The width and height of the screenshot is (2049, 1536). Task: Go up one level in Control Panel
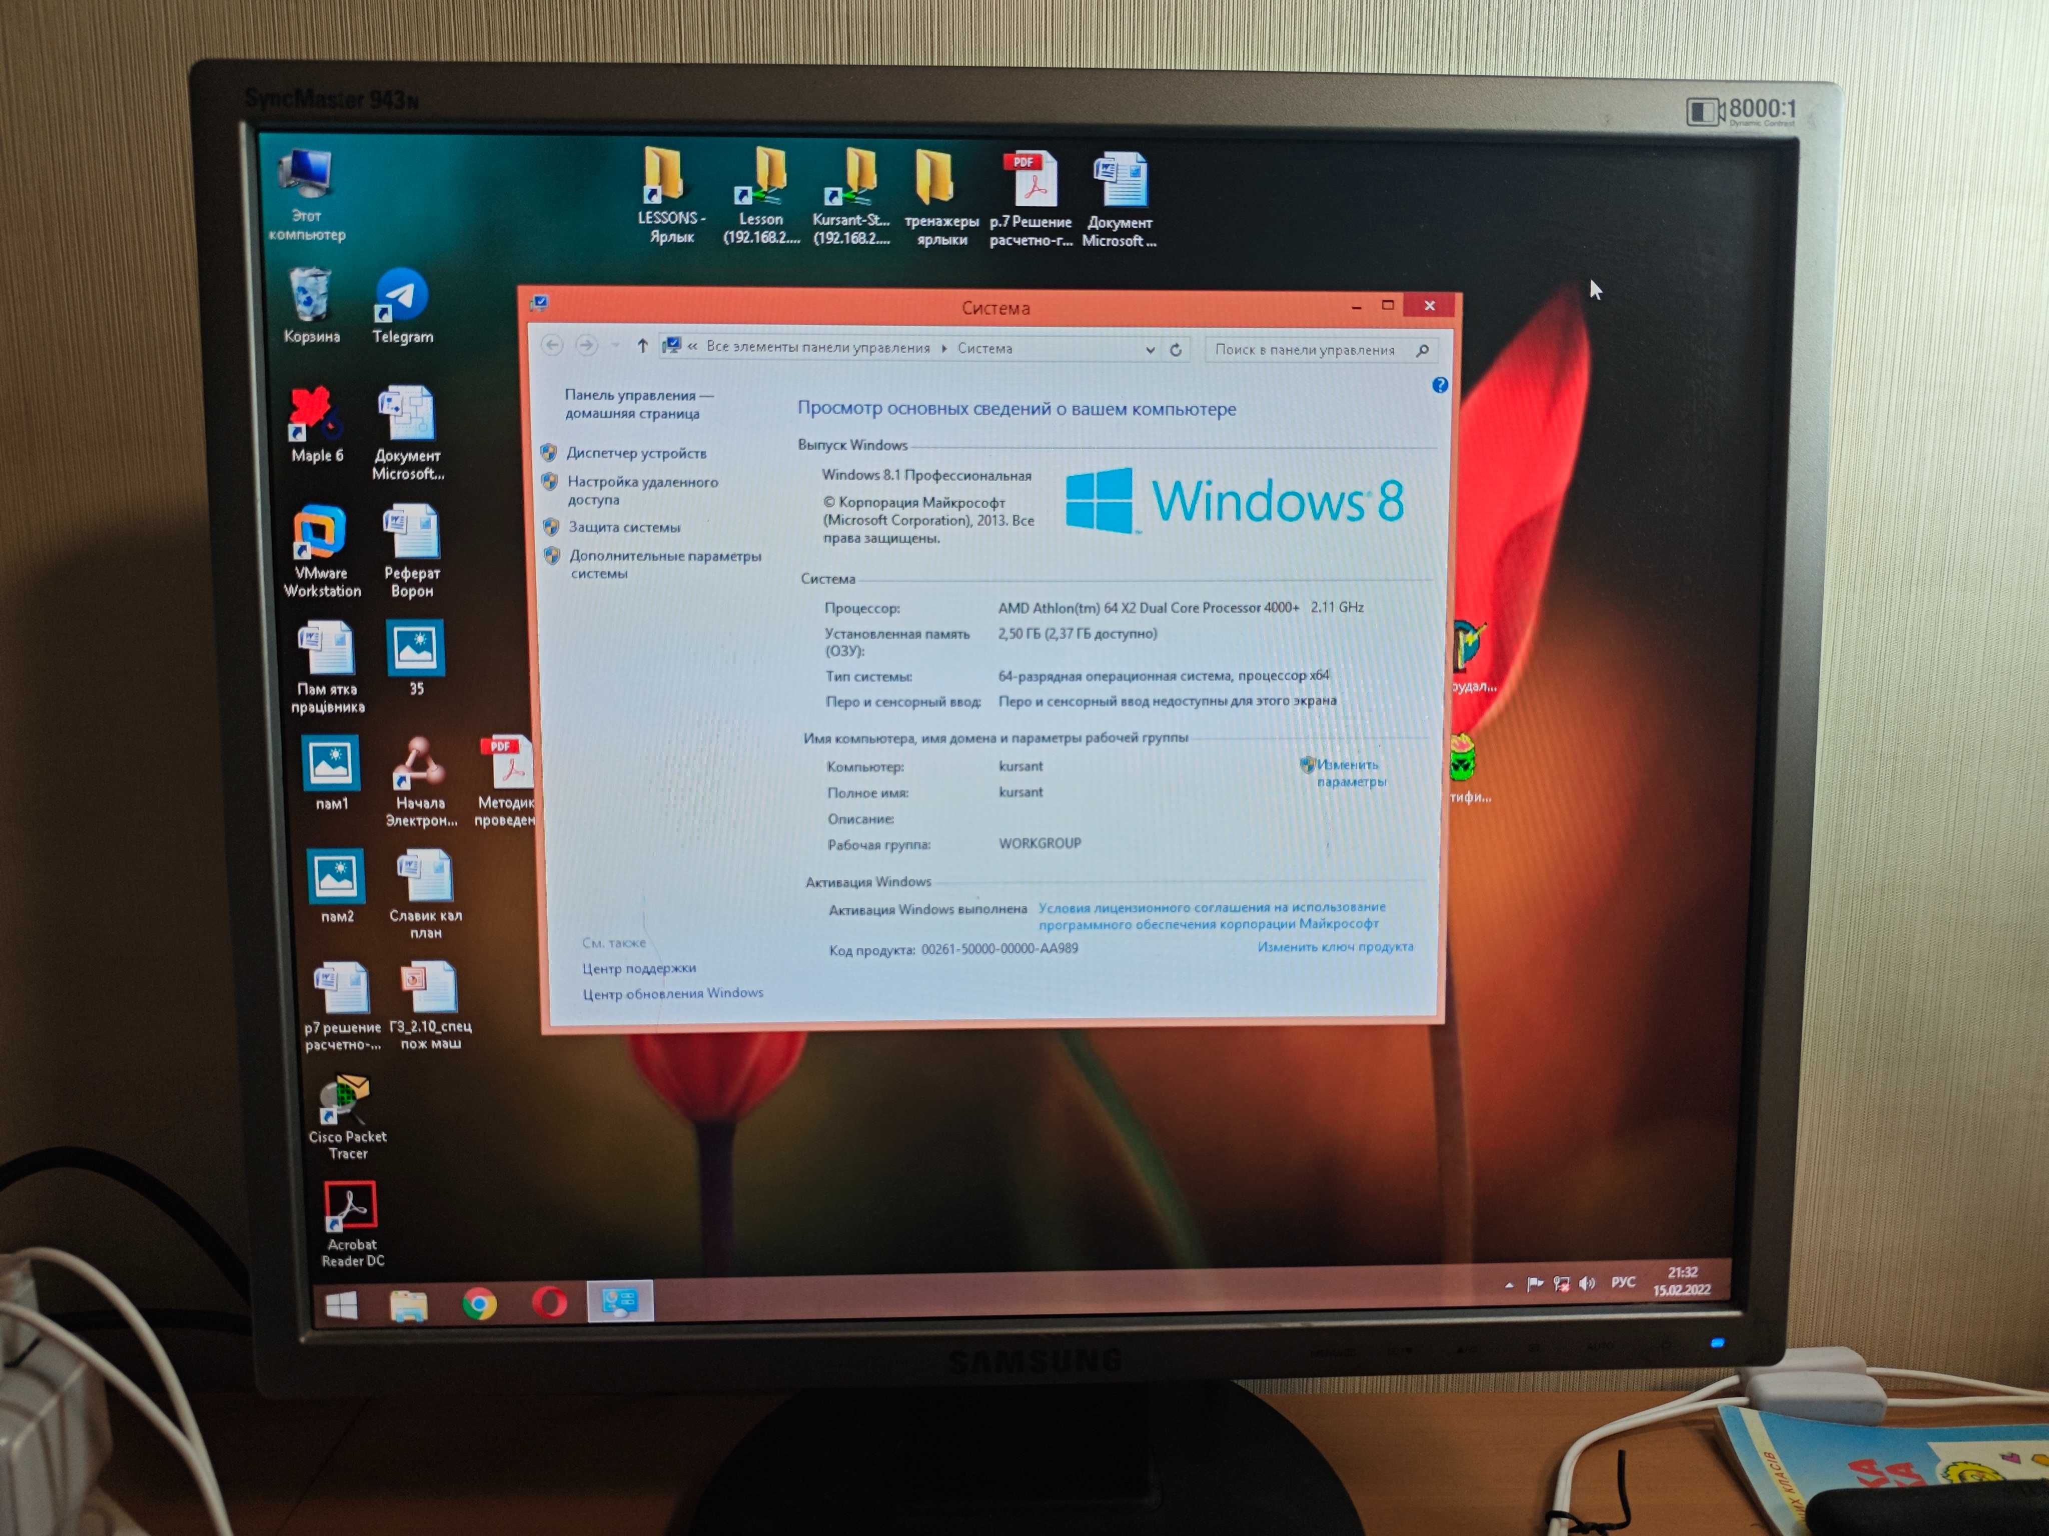point(642,346)
